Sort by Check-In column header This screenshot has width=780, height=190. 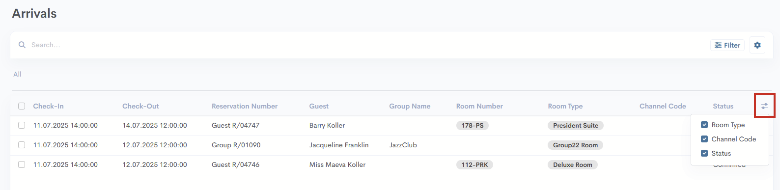point(48,106)
